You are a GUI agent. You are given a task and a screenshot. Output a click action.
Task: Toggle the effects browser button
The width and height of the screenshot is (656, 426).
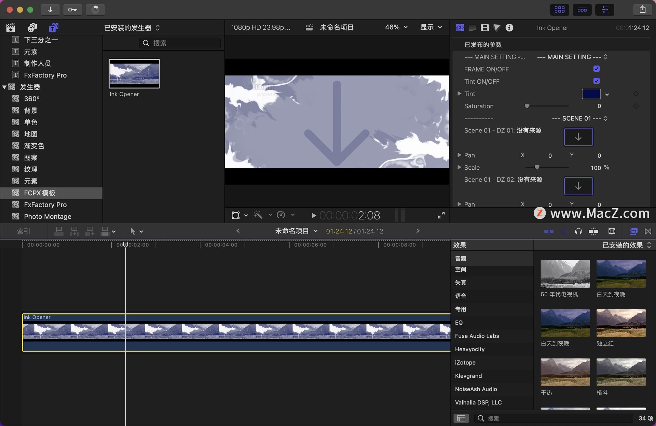633,231
